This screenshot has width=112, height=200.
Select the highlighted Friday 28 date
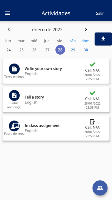pyautogui.click(x=60, y=50)
